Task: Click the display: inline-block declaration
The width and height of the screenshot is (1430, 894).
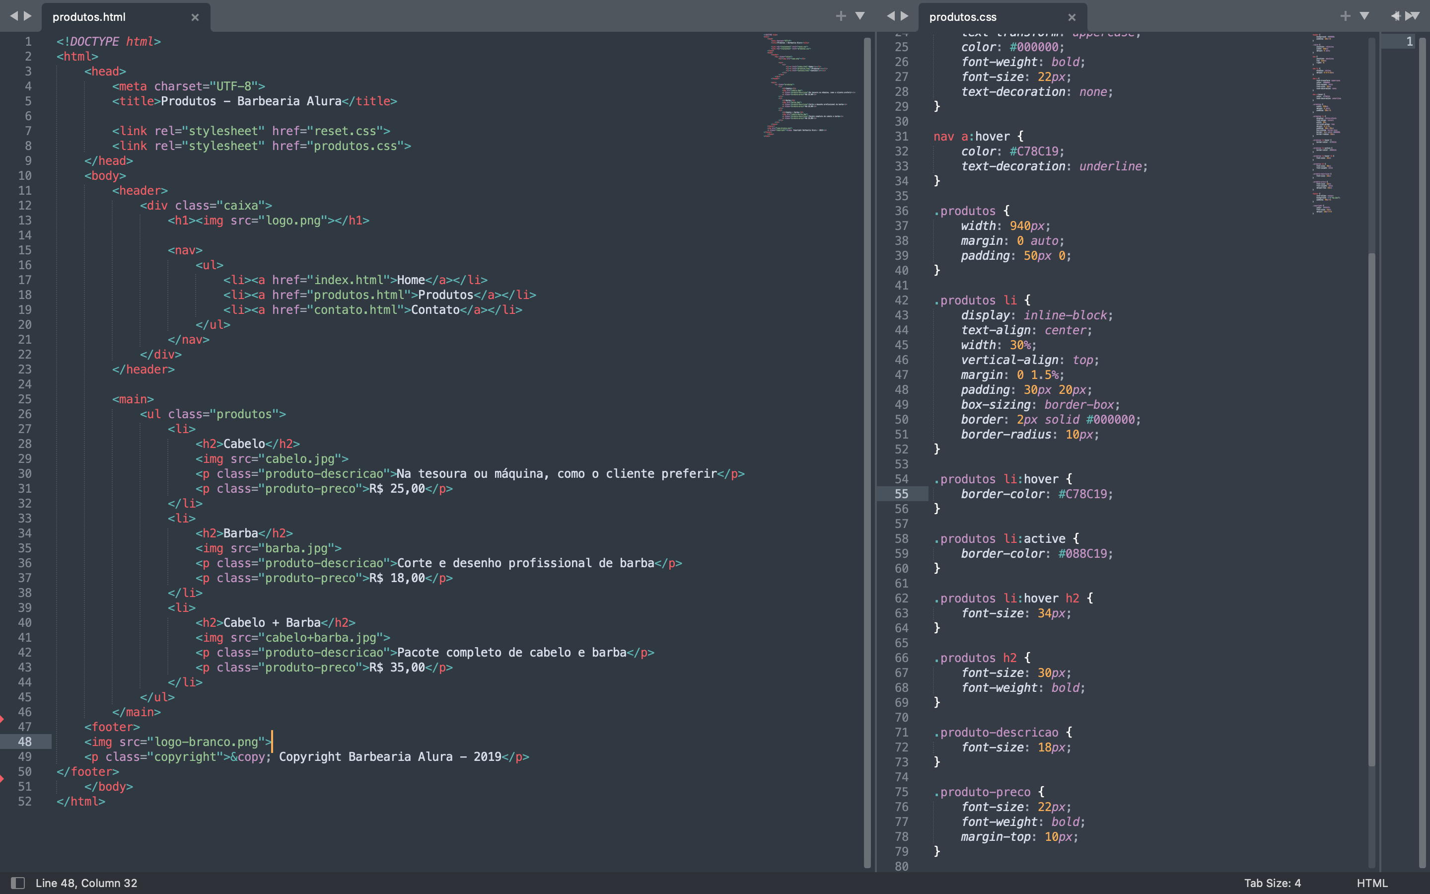Action: point(1038,315)
